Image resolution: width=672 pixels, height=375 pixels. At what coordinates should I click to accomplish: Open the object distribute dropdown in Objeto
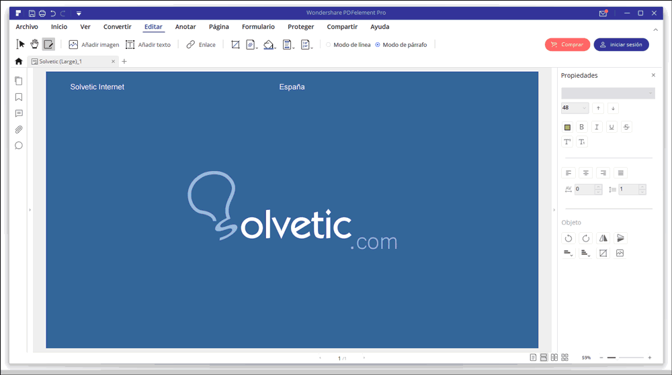pos(585,253)
